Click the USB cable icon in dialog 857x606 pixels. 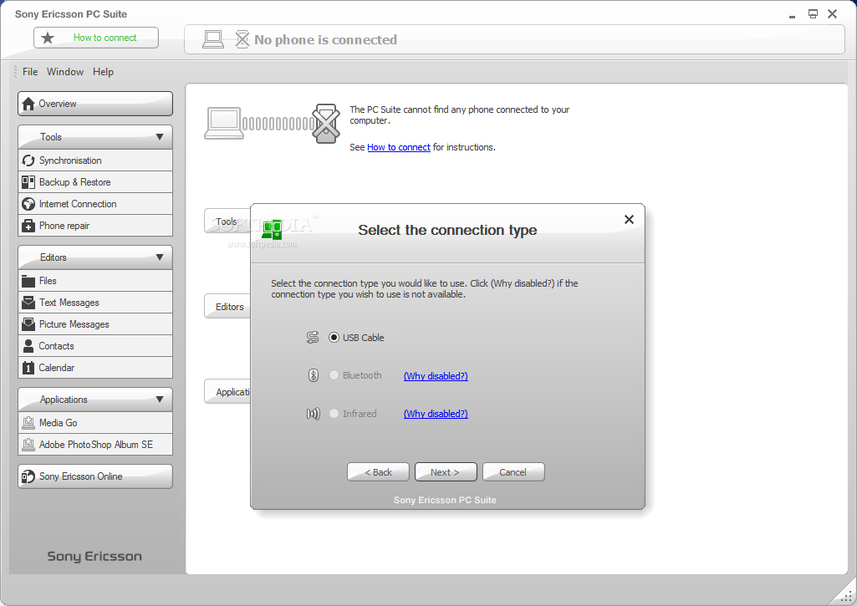pyautogui.click(x=313, y=338)
